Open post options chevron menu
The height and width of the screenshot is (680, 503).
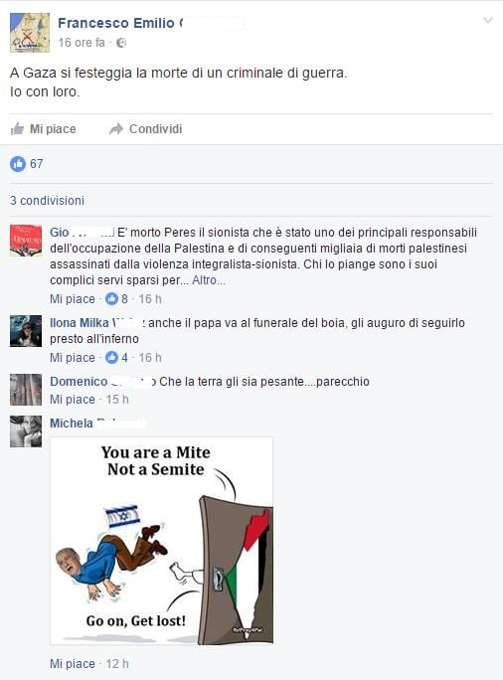point(488,21)
